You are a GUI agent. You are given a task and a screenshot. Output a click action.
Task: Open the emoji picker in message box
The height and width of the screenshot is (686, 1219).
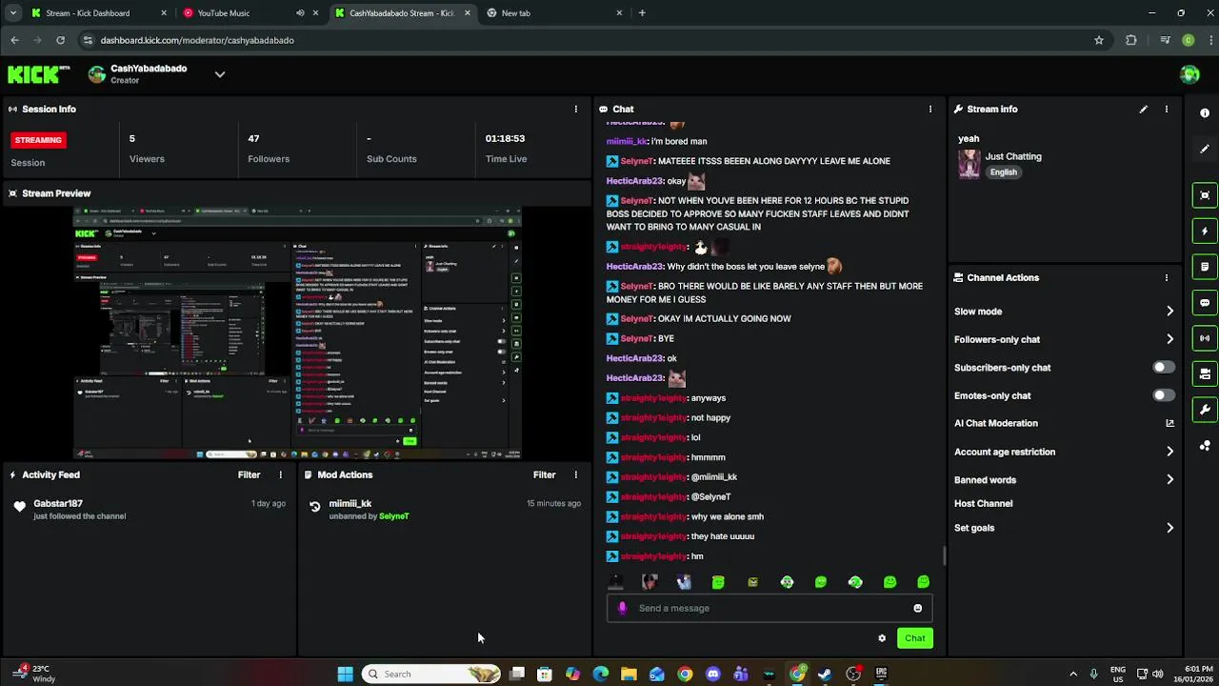click(x=917, y=608)
